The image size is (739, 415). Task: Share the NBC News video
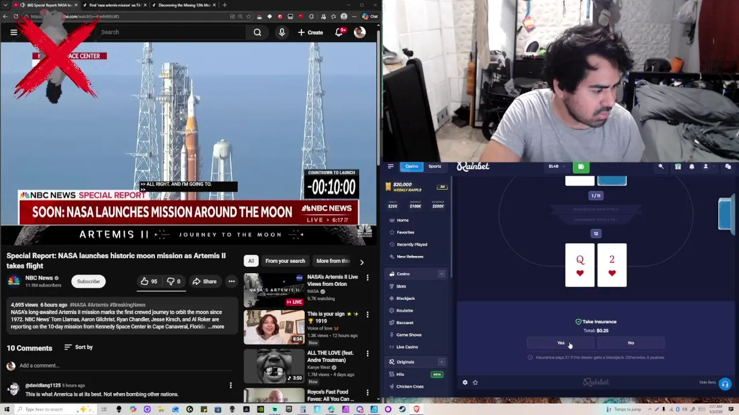(x=204, y=281)
